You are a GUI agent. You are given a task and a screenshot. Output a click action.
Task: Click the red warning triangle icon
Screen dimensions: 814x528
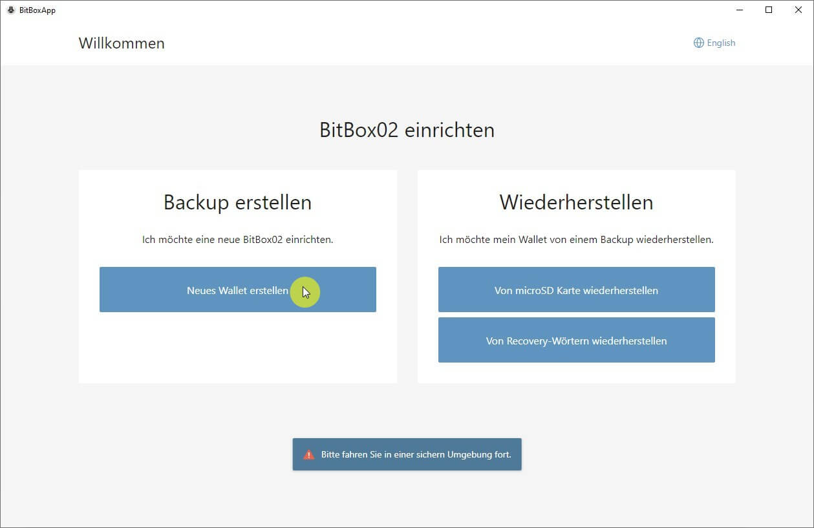click(309, 454)
